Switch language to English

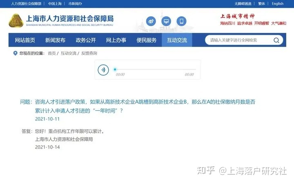click(278, 4)
